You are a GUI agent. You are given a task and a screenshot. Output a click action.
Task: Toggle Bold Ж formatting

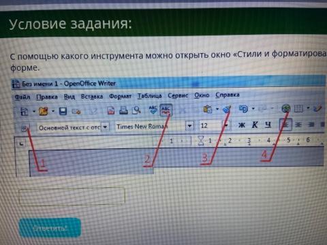tap(242, 125)
